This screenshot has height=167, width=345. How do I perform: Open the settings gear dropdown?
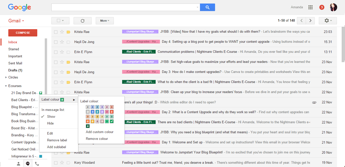pos(328,21)
